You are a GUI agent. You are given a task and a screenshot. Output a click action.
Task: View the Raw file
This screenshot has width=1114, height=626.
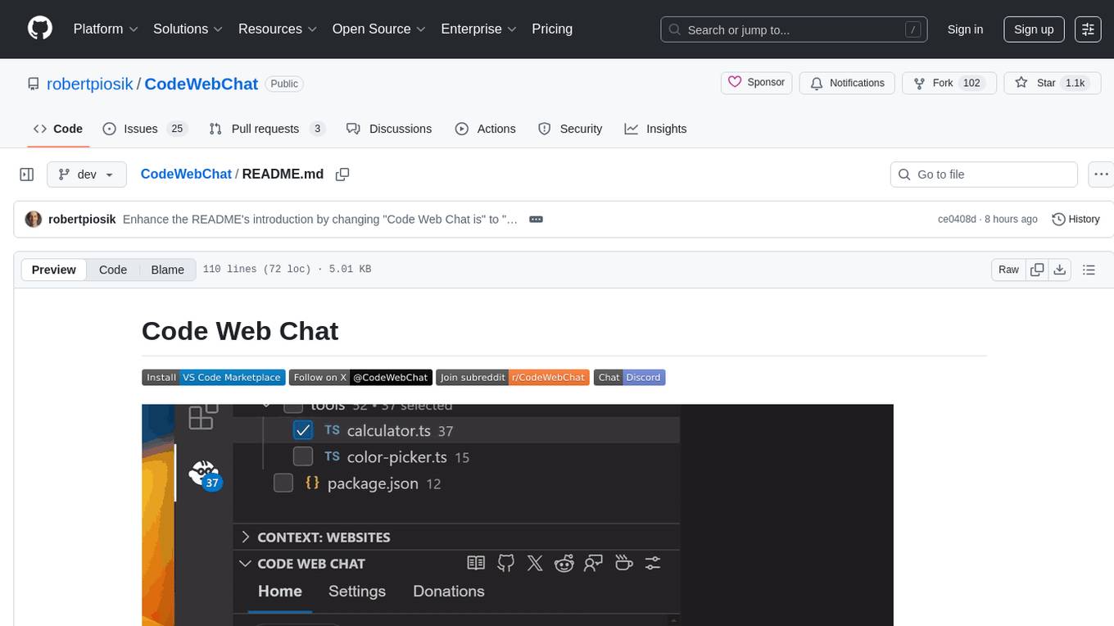click(1008, 270)
